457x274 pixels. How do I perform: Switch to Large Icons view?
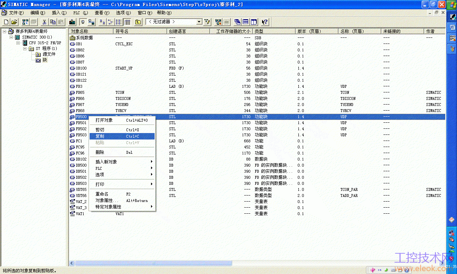pyautogui.click(x=102, y=22)
